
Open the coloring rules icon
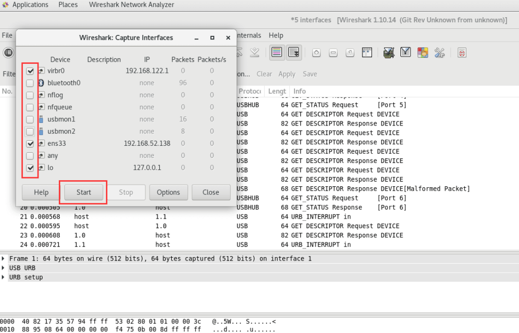423,53
